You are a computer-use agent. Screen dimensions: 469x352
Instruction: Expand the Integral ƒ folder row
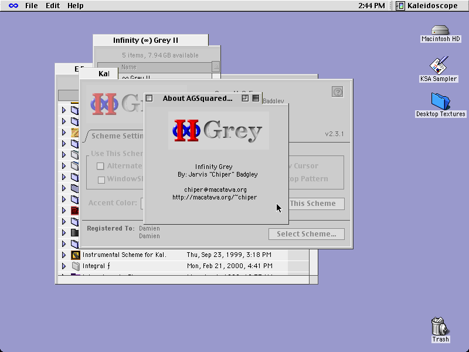coord(64,266)
